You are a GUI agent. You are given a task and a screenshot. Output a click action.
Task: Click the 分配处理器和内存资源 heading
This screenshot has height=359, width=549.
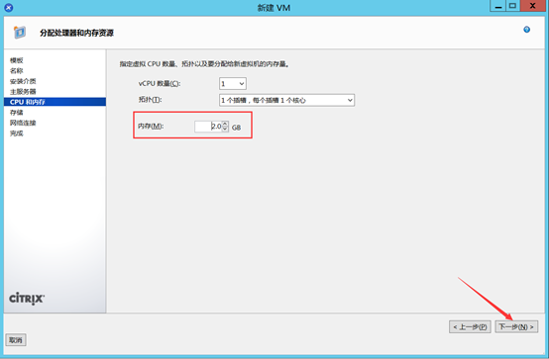(76, 33)
